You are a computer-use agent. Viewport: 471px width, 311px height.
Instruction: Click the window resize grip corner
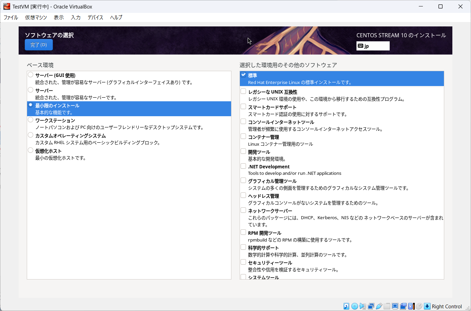point(467,308)
